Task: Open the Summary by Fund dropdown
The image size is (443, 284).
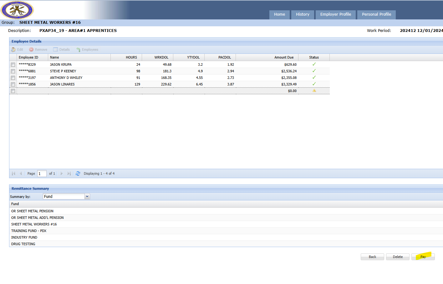Action: tap(87, 196)
